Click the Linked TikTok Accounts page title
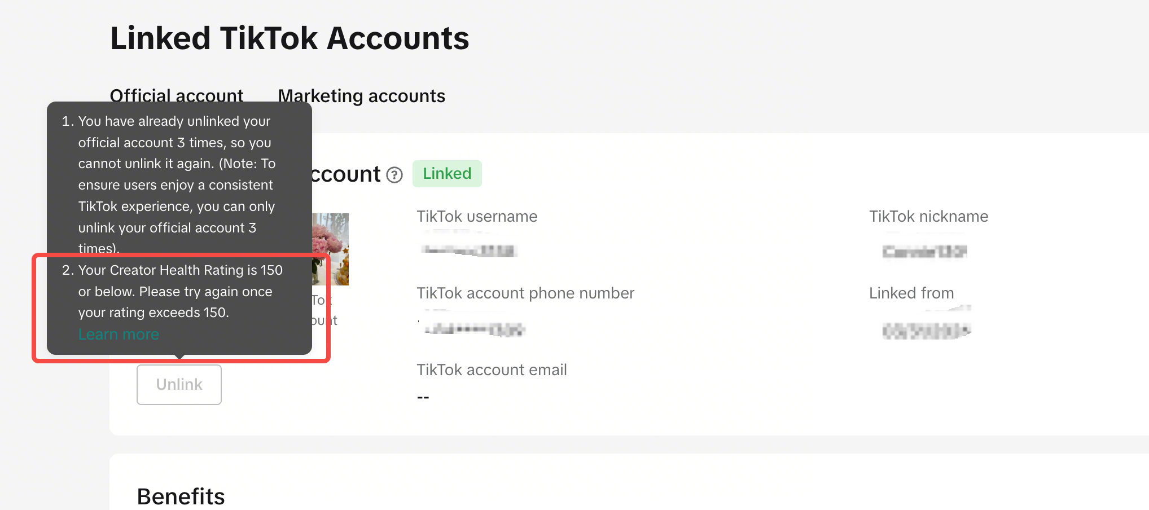Image resolution: width=1149 pixels, height=510 pixels. tap(290, 38)
